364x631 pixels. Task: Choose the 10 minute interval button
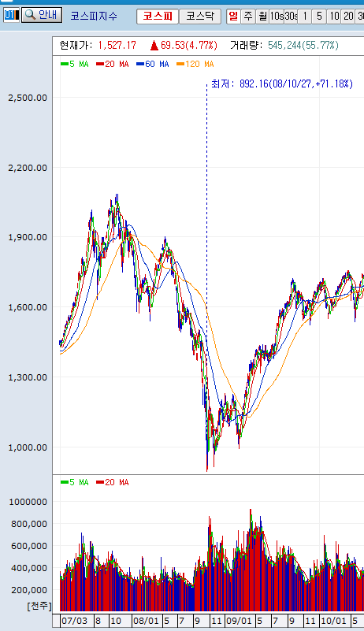click(x=334, y=17)
